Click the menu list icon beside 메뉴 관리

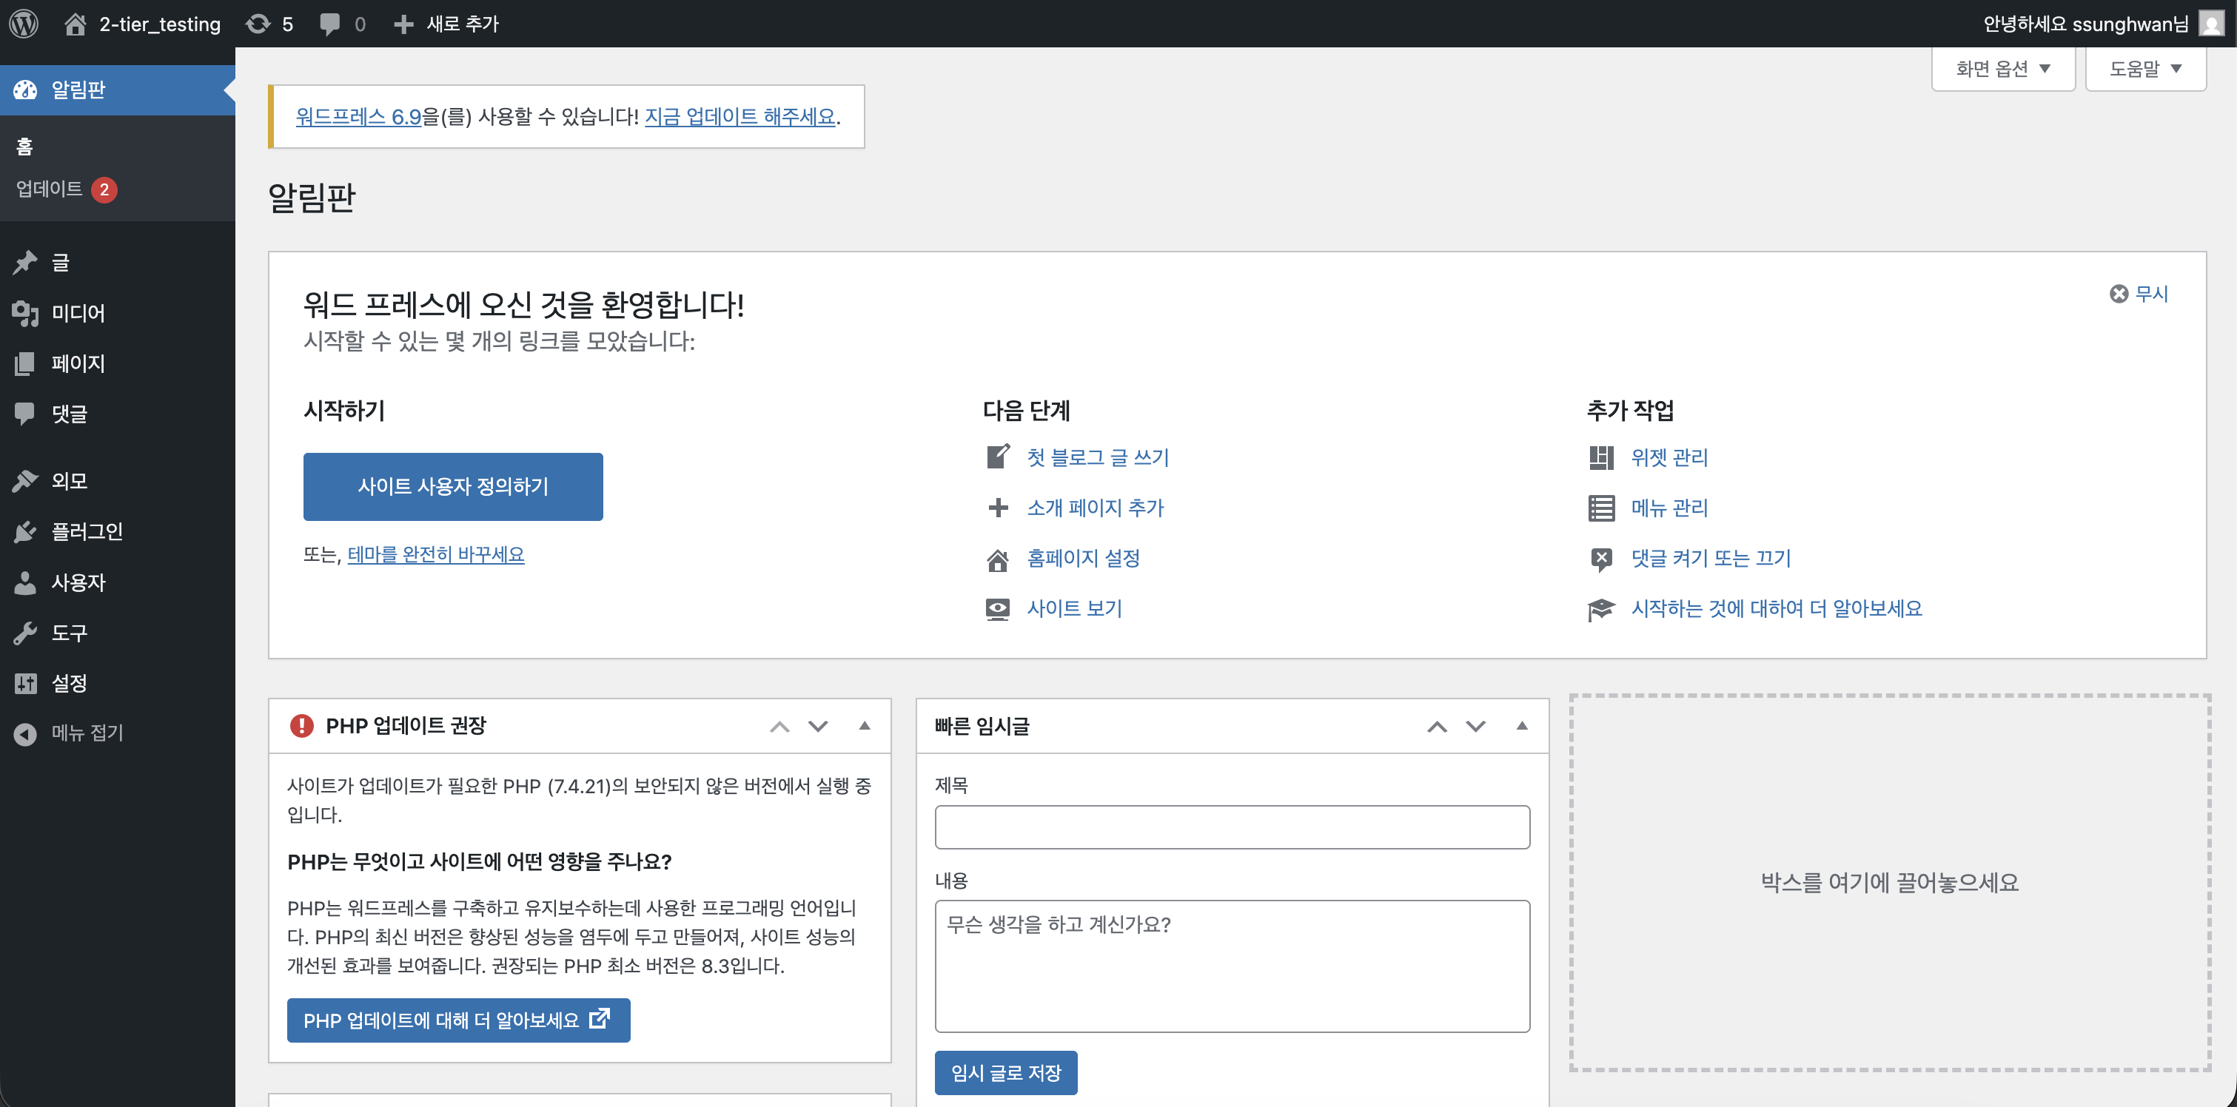[1601, 508]
